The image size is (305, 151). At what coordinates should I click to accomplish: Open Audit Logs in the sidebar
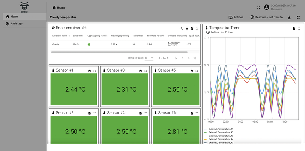(25, 24)
